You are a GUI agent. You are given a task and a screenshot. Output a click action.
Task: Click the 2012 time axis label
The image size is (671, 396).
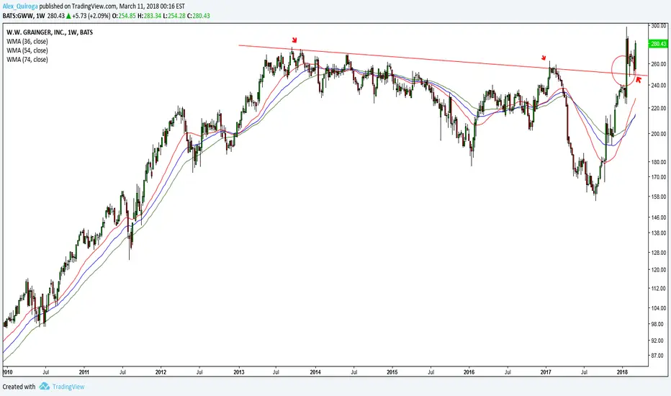(x=161, y=372)
